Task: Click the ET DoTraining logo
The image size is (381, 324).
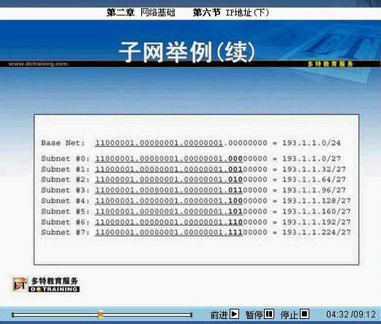Action: (46, 284)
